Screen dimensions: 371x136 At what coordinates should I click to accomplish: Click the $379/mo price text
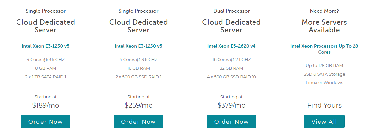(231, 105)
